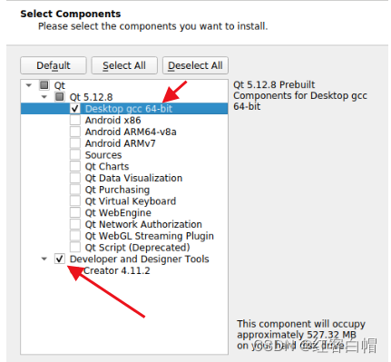Toggle the partially-checked Qt 5.12.8 checkbox
Viewport: 391px width, 362px height.
[60, 97]
